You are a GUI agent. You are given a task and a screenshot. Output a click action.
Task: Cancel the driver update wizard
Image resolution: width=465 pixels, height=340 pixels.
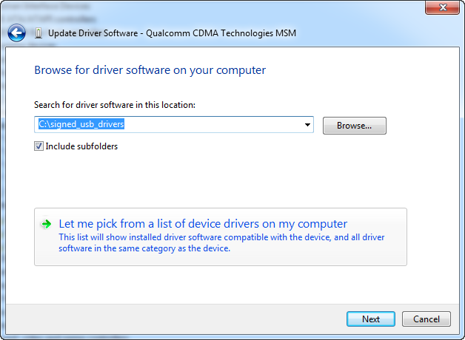point(426,319)
